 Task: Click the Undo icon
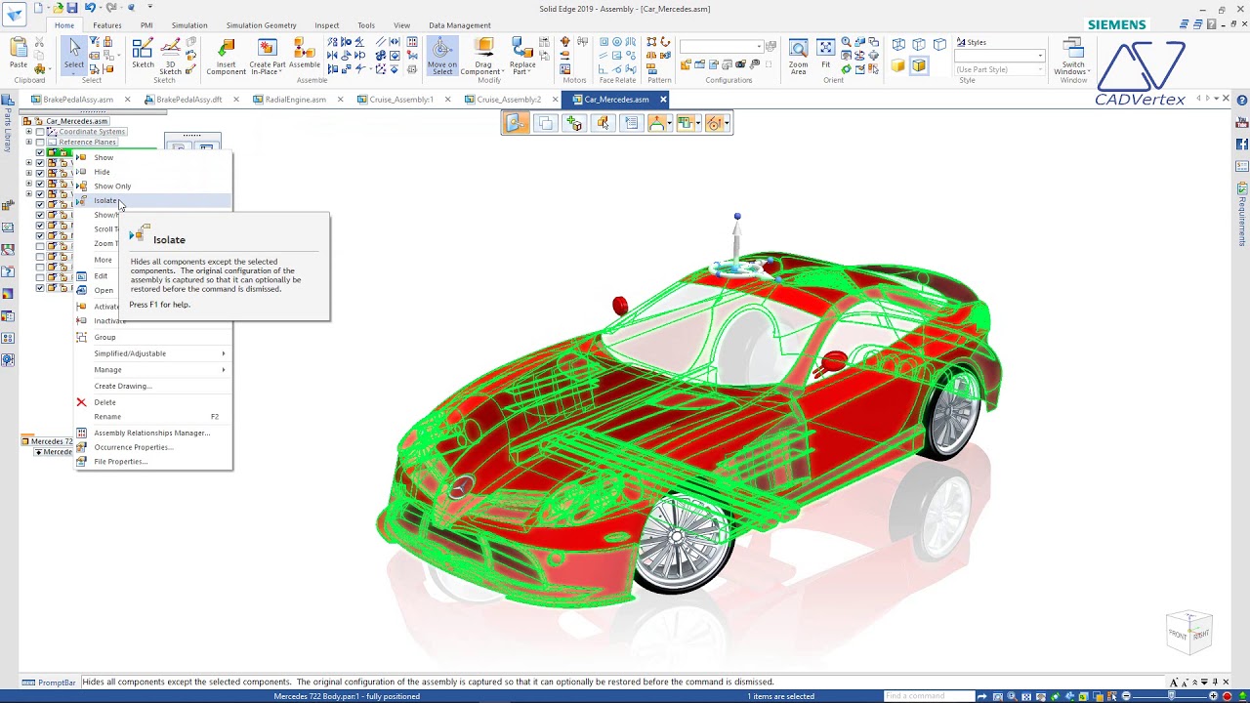click(90, 8)
